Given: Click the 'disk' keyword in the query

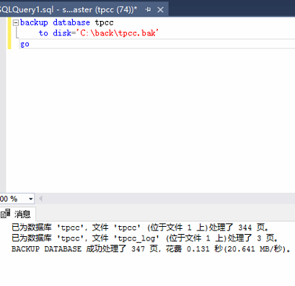Looking at the screenshot, I should coord(62,33).
